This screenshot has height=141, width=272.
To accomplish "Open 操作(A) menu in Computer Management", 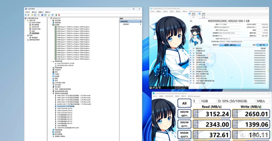I will [x=34, y=12].
